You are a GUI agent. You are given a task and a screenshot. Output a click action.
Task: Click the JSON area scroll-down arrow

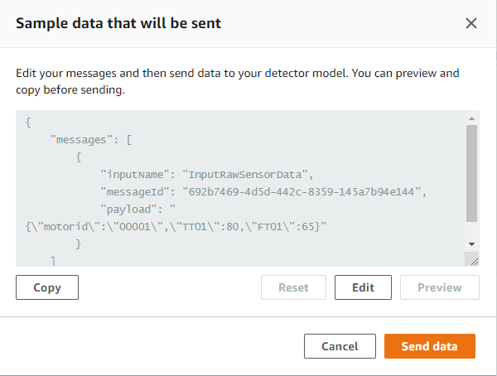coord(472,244)
